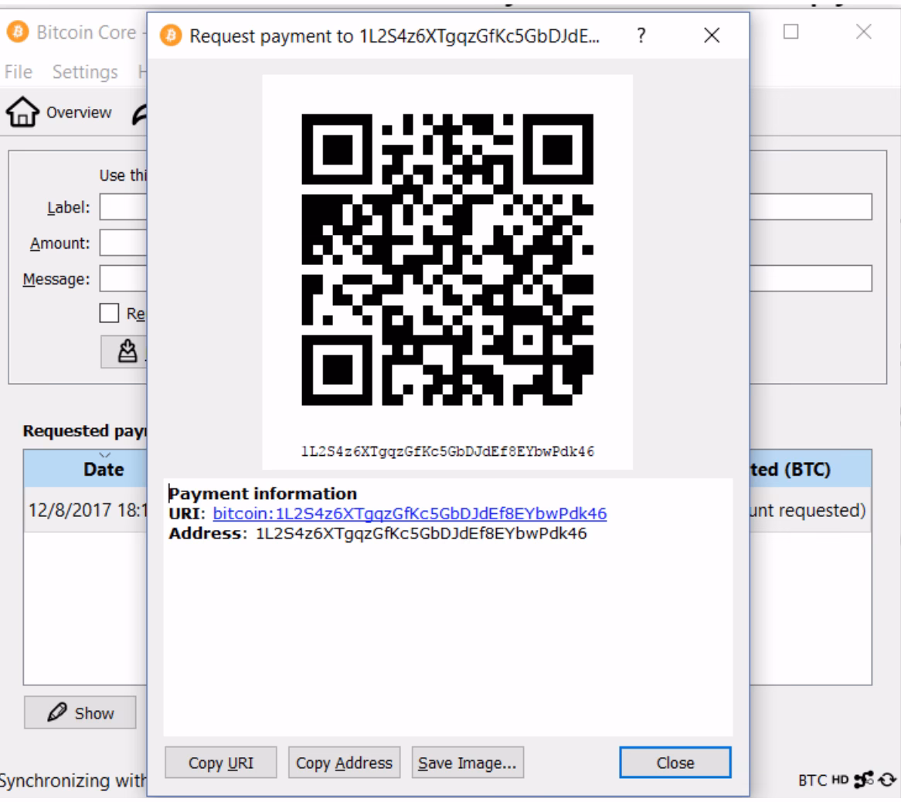Open the bitcoin URI link
The width and height of the screenshot is (901, 802).
pos(410,513)
